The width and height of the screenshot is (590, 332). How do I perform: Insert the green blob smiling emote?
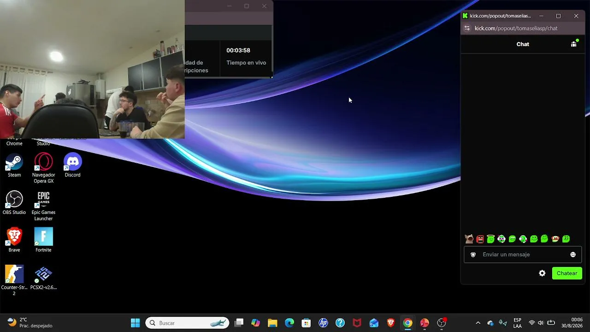tap(534, 239)
